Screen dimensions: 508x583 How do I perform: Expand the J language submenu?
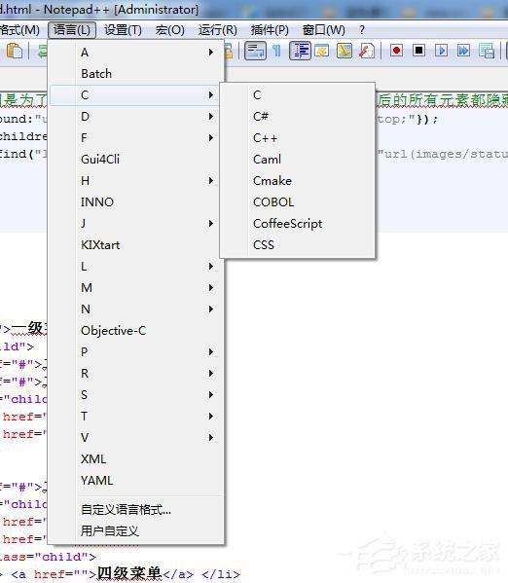(136, 224)
